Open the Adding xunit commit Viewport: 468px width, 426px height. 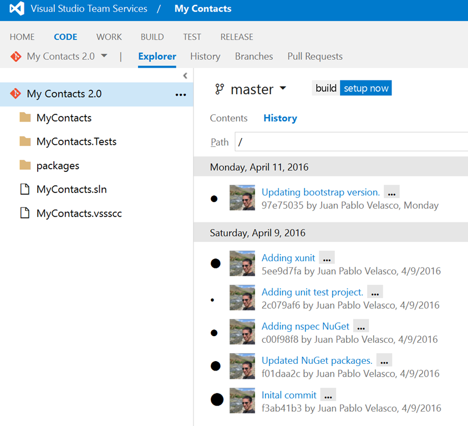288,258
